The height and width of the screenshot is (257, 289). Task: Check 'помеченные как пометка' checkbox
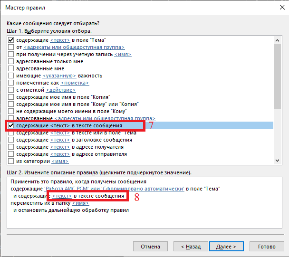11,83
